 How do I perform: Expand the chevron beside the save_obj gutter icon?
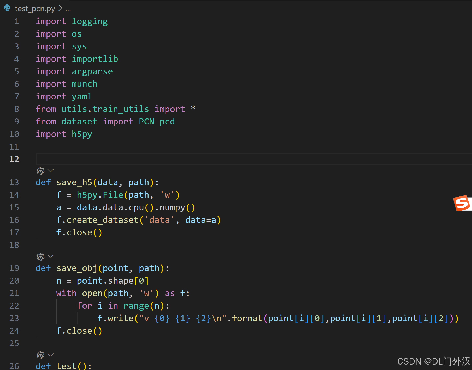pos(50,256)
